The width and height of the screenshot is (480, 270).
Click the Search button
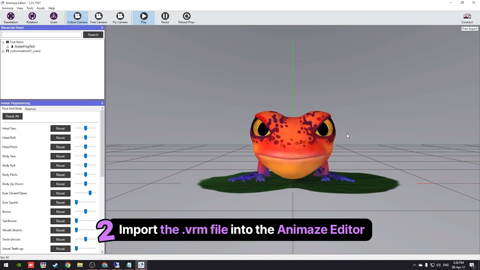[93, 35]
